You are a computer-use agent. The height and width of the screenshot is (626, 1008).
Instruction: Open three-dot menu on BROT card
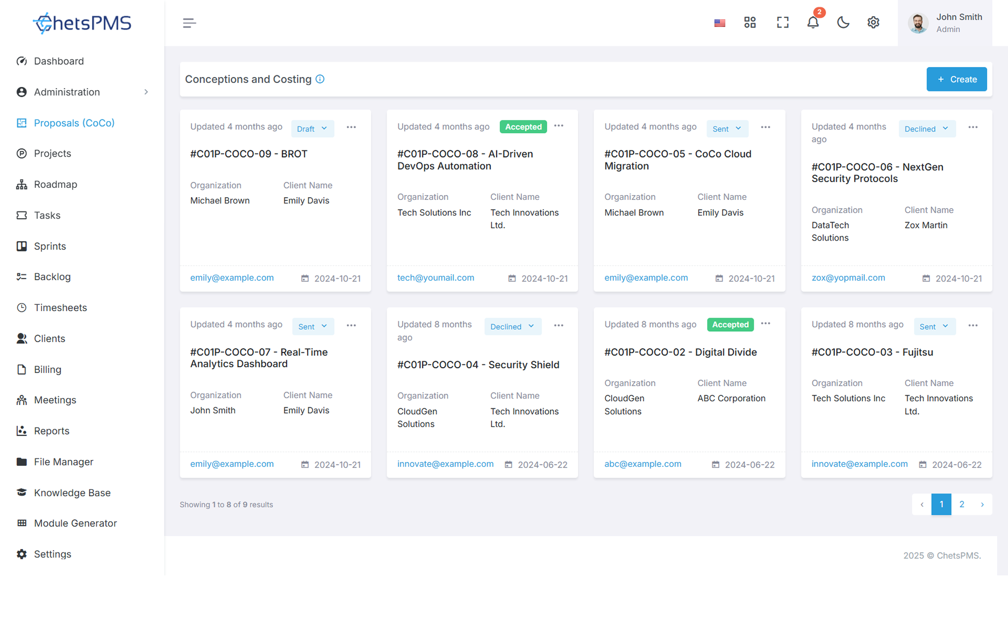[x=351, y=127]
